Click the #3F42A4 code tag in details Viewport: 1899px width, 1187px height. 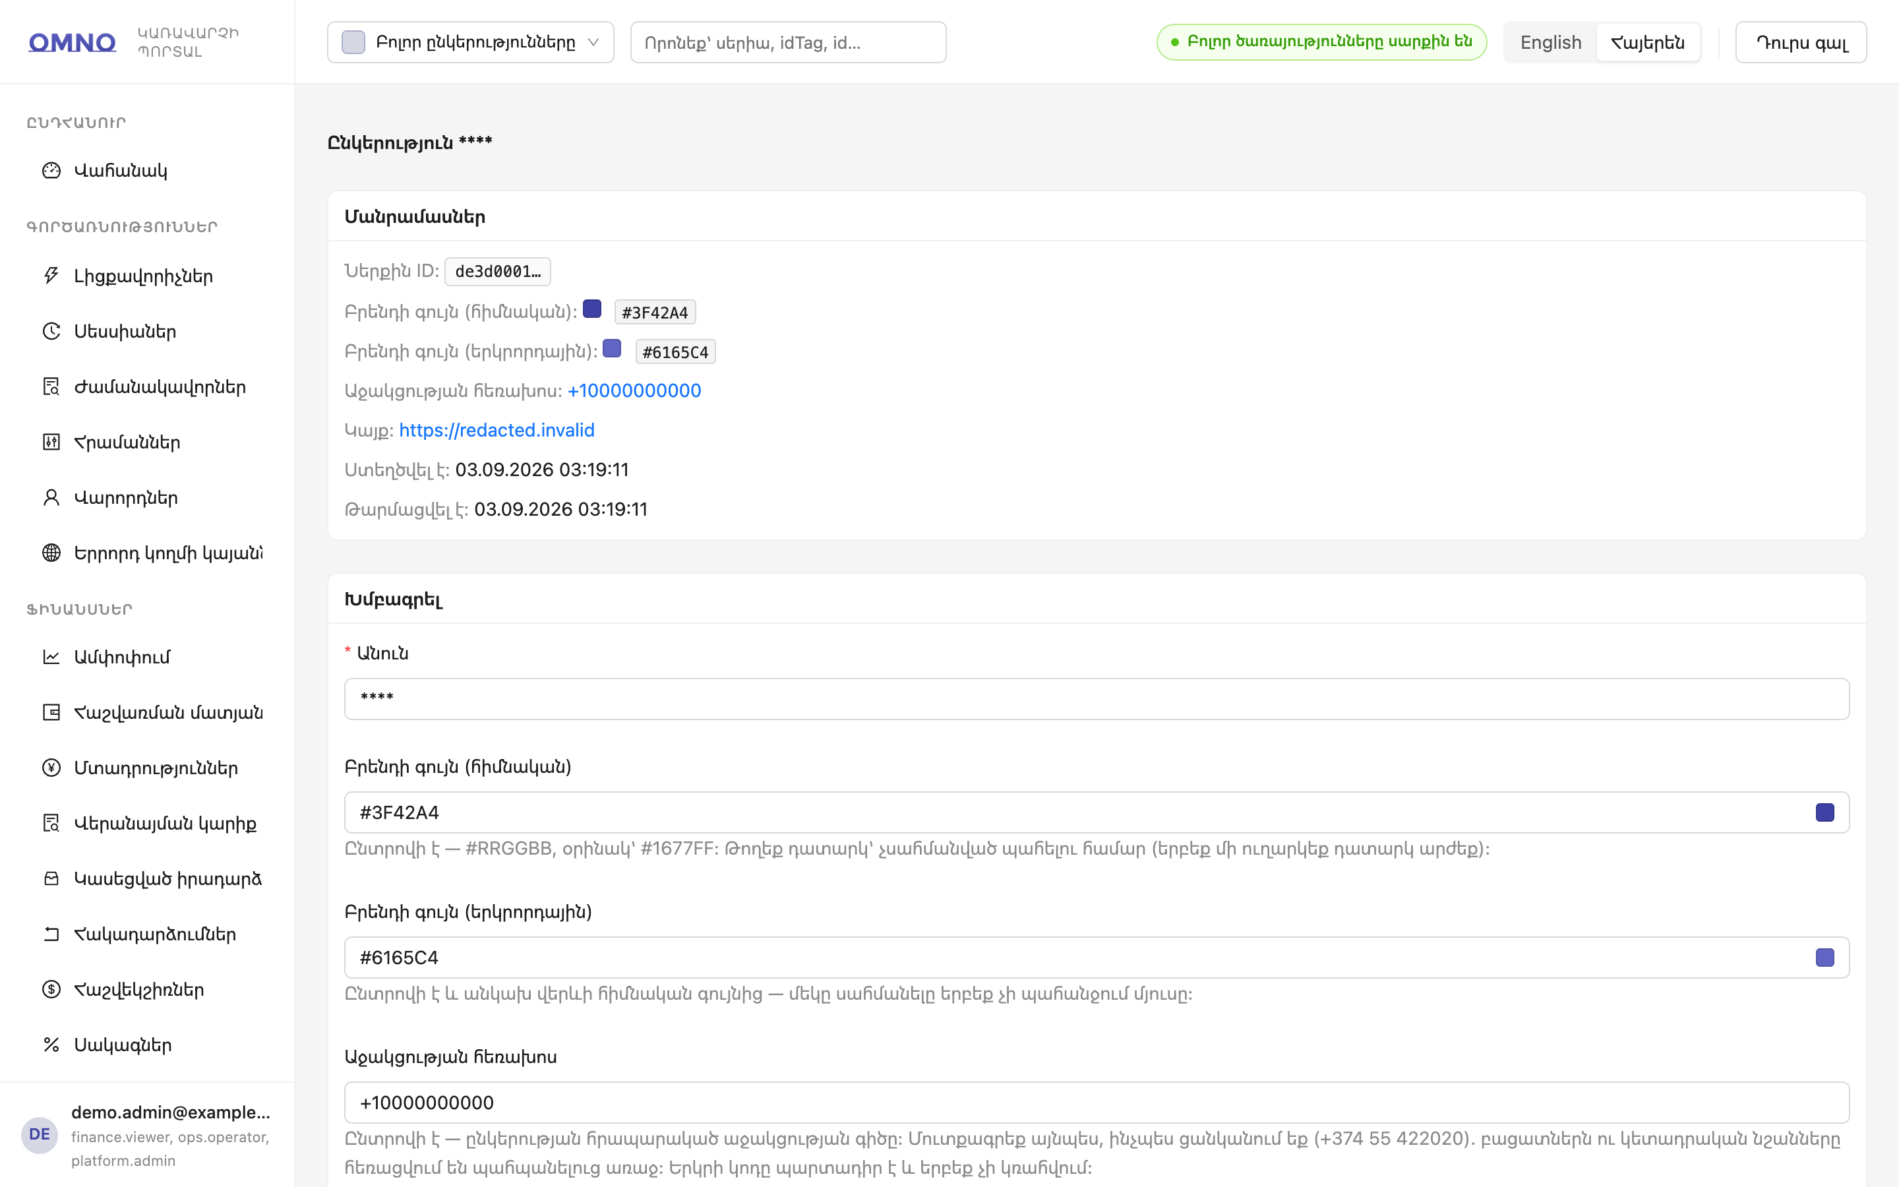point(655,313)
